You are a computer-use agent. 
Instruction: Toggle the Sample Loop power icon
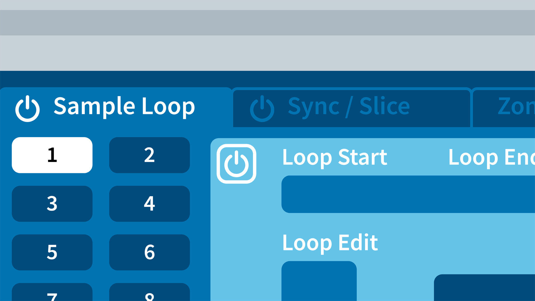[27, 109]
